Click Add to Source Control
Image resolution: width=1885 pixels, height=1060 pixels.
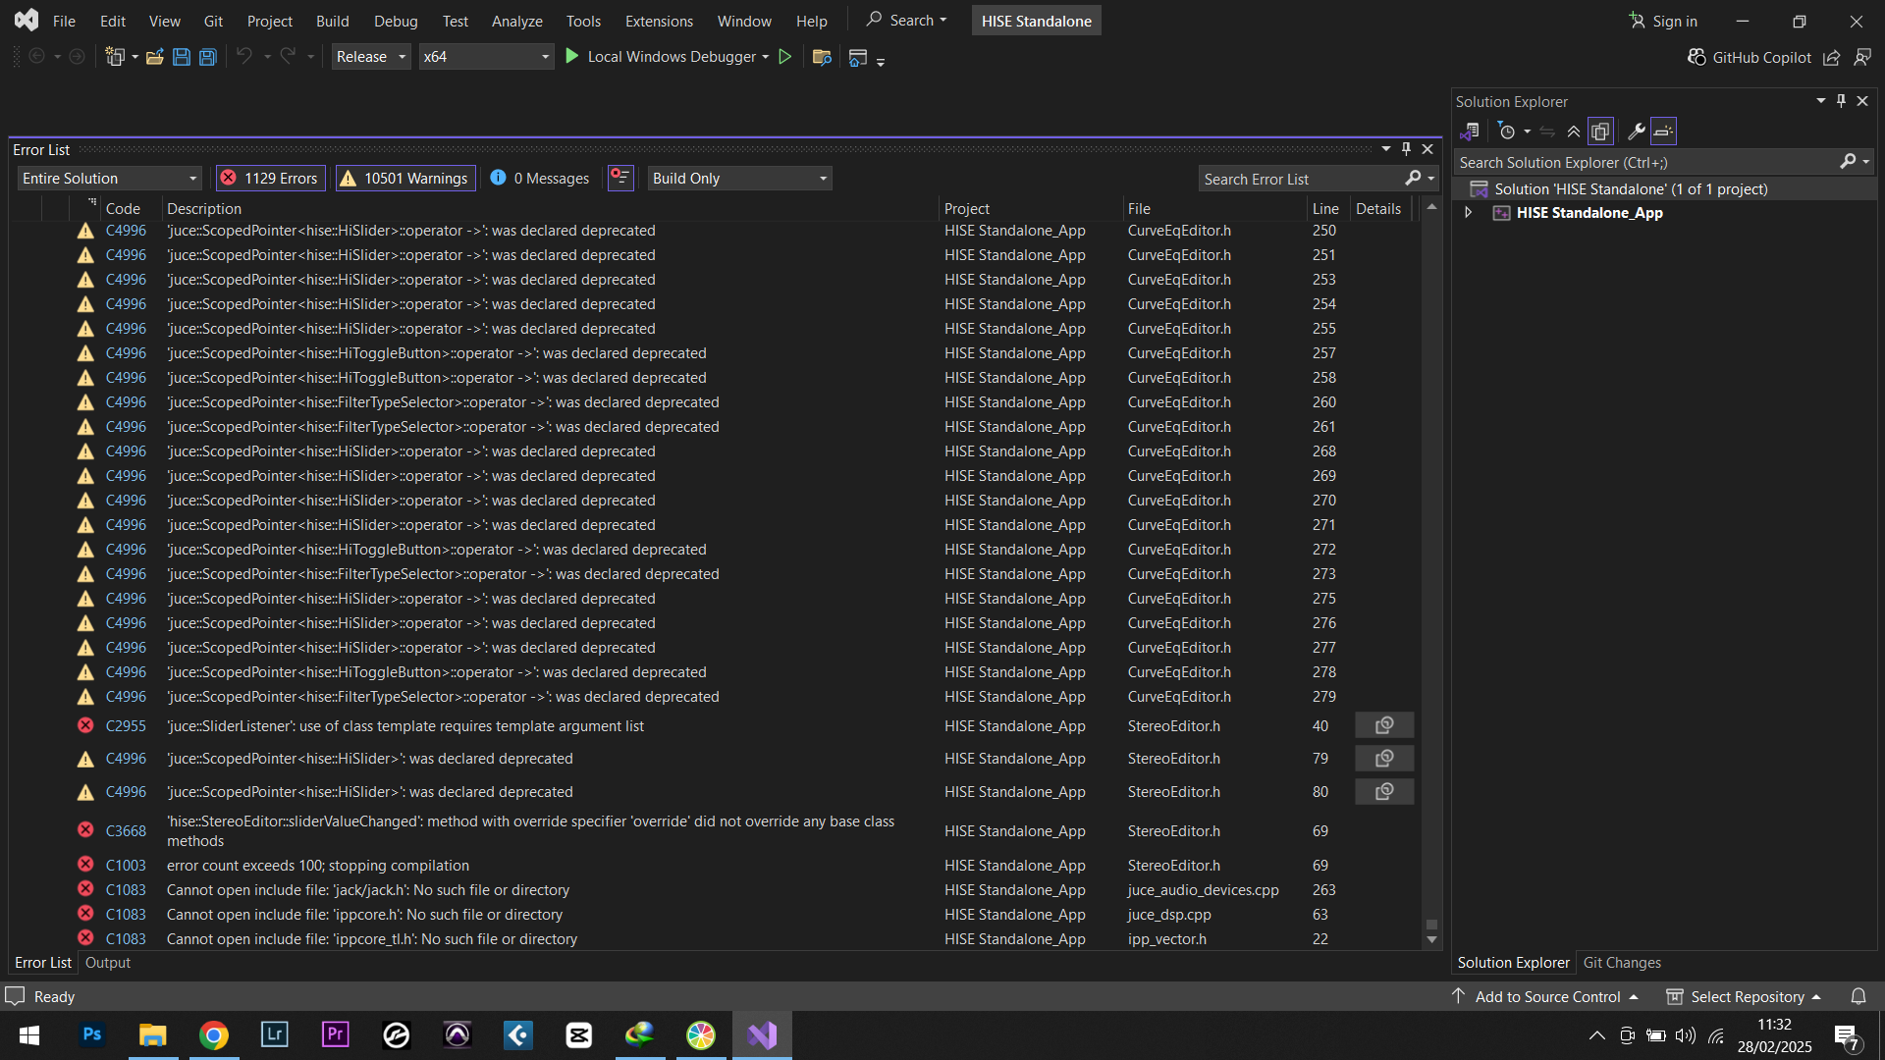(x=1544, y=996)
